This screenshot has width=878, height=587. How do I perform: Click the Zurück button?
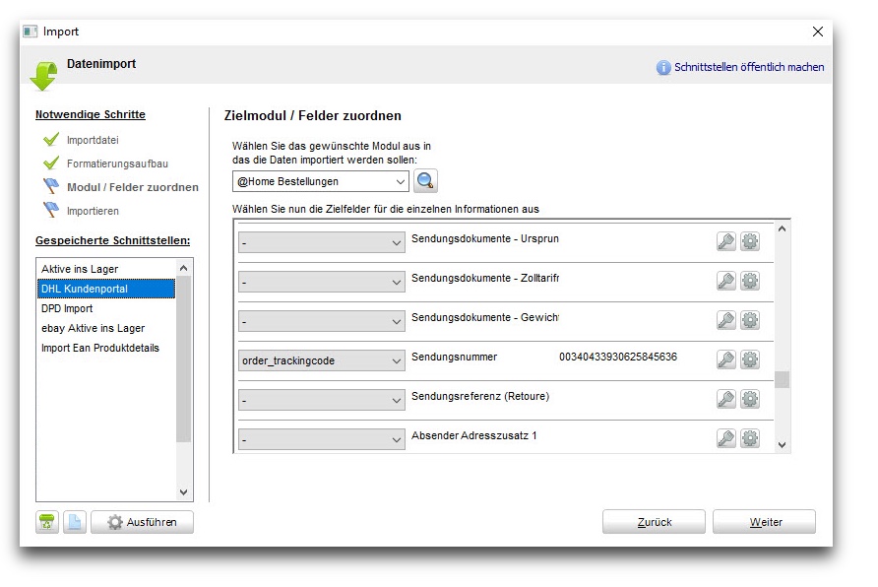654,521
